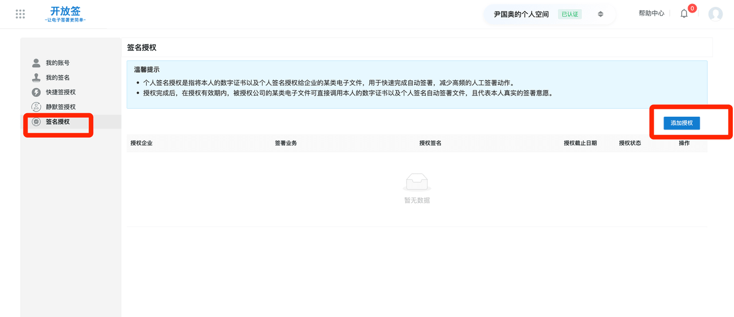The width and height of the screenshot is (734, 317).
Task: Click the 暂无数据 empty text
Action: click(417, 200)
